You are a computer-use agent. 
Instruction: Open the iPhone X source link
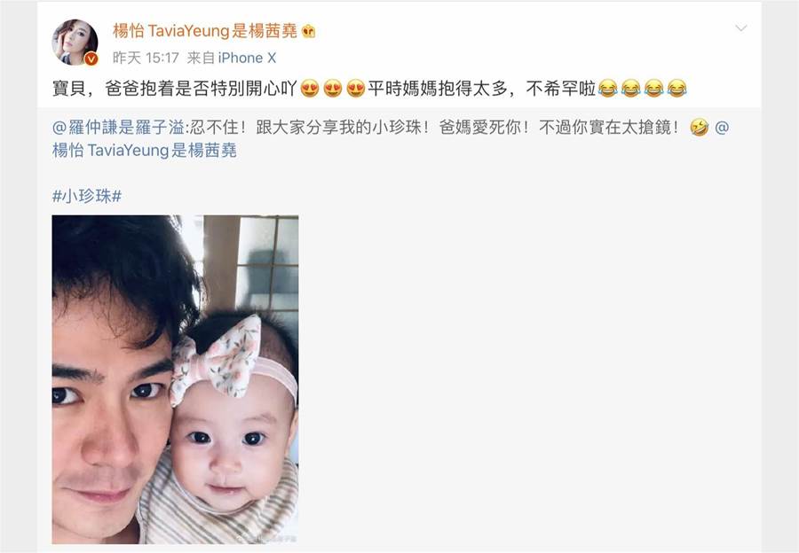point(247,58)
